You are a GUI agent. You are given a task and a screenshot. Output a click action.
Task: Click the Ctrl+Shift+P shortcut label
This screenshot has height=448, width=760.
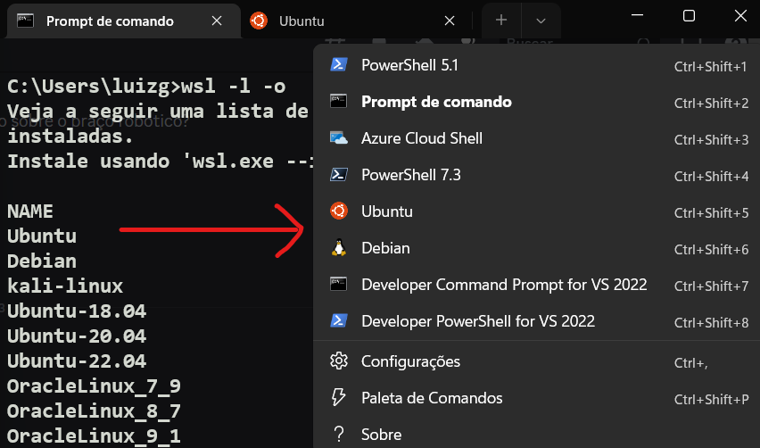(x=711, y=399)
